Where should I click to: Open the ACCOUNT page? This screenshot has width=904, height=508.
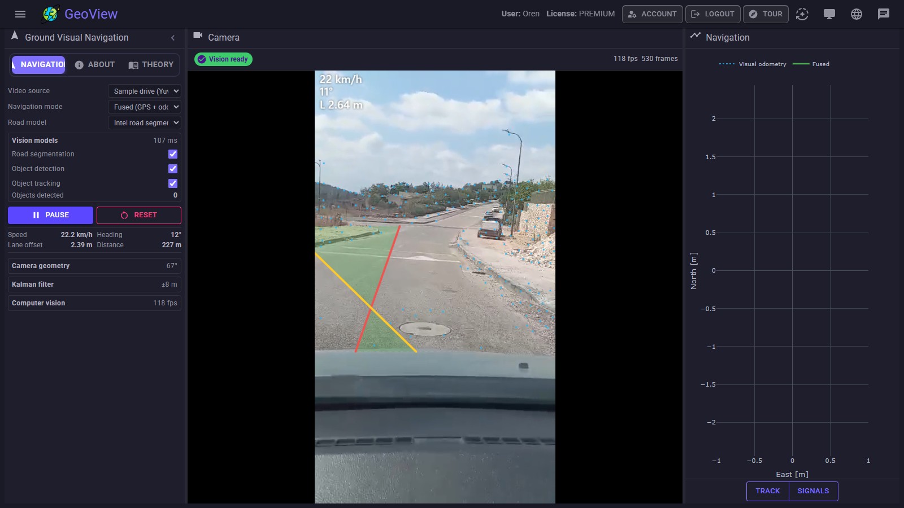652,14
